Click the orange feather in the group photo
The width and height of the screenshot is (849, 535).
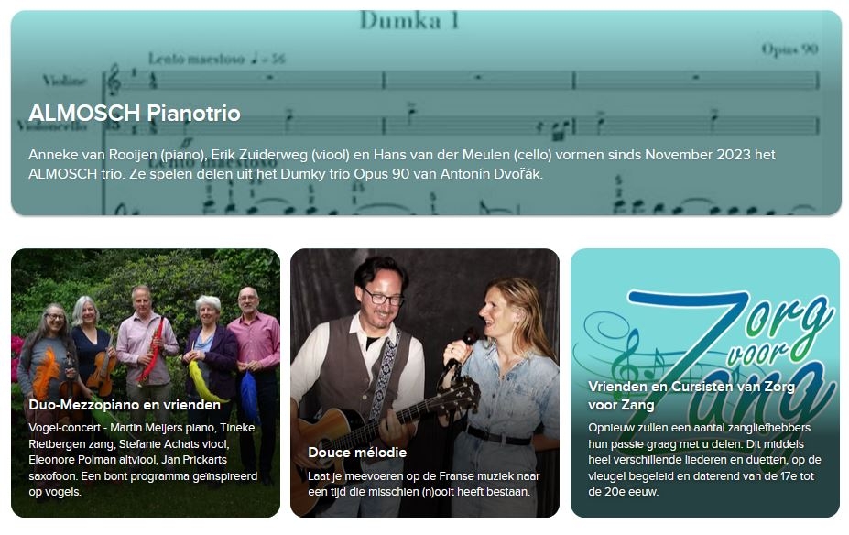point(46,372)
